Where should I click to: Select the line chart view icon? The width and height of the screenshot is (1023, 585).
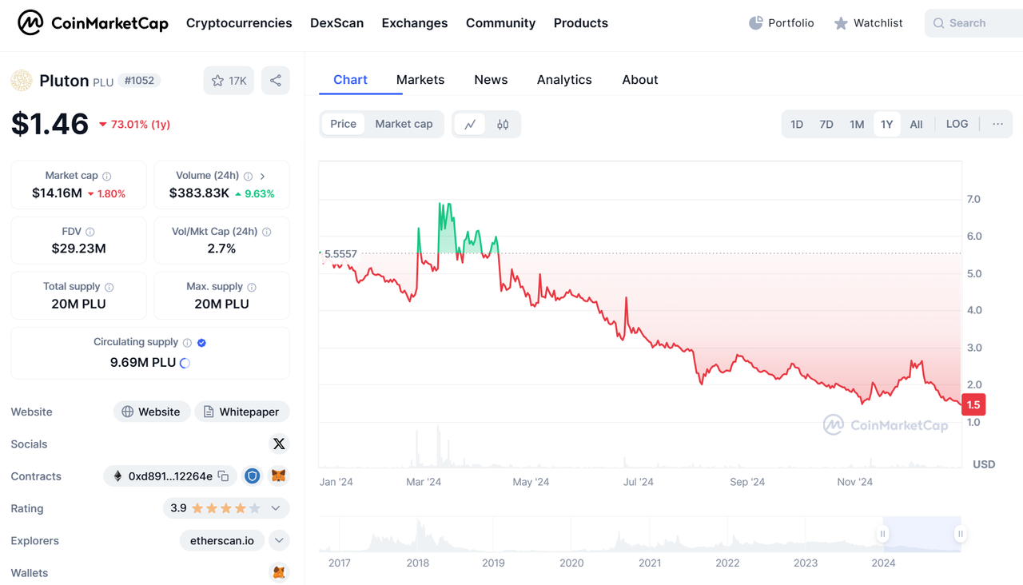click(x=470, y=125)
